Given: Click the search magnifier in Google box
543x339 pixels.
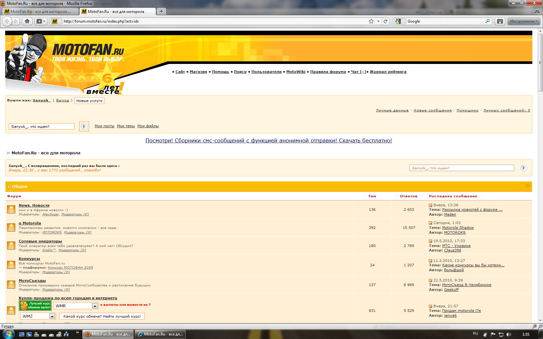Looking at the screenshot, I should 487,21.
